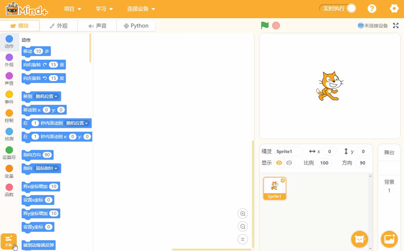Screen dimensions: 404x251
Task: Add a new backdrop via the picture icon
Action: click(389, 239)
